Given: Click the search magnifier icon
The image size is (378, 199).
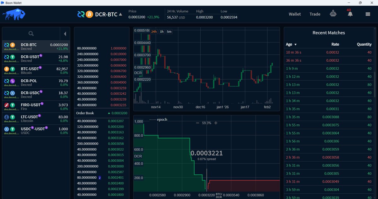Looking at the screenshot, I should [x=31, y=33].
